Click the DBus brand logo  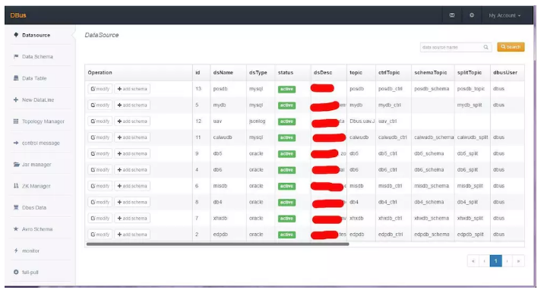(x=18, y=15)
